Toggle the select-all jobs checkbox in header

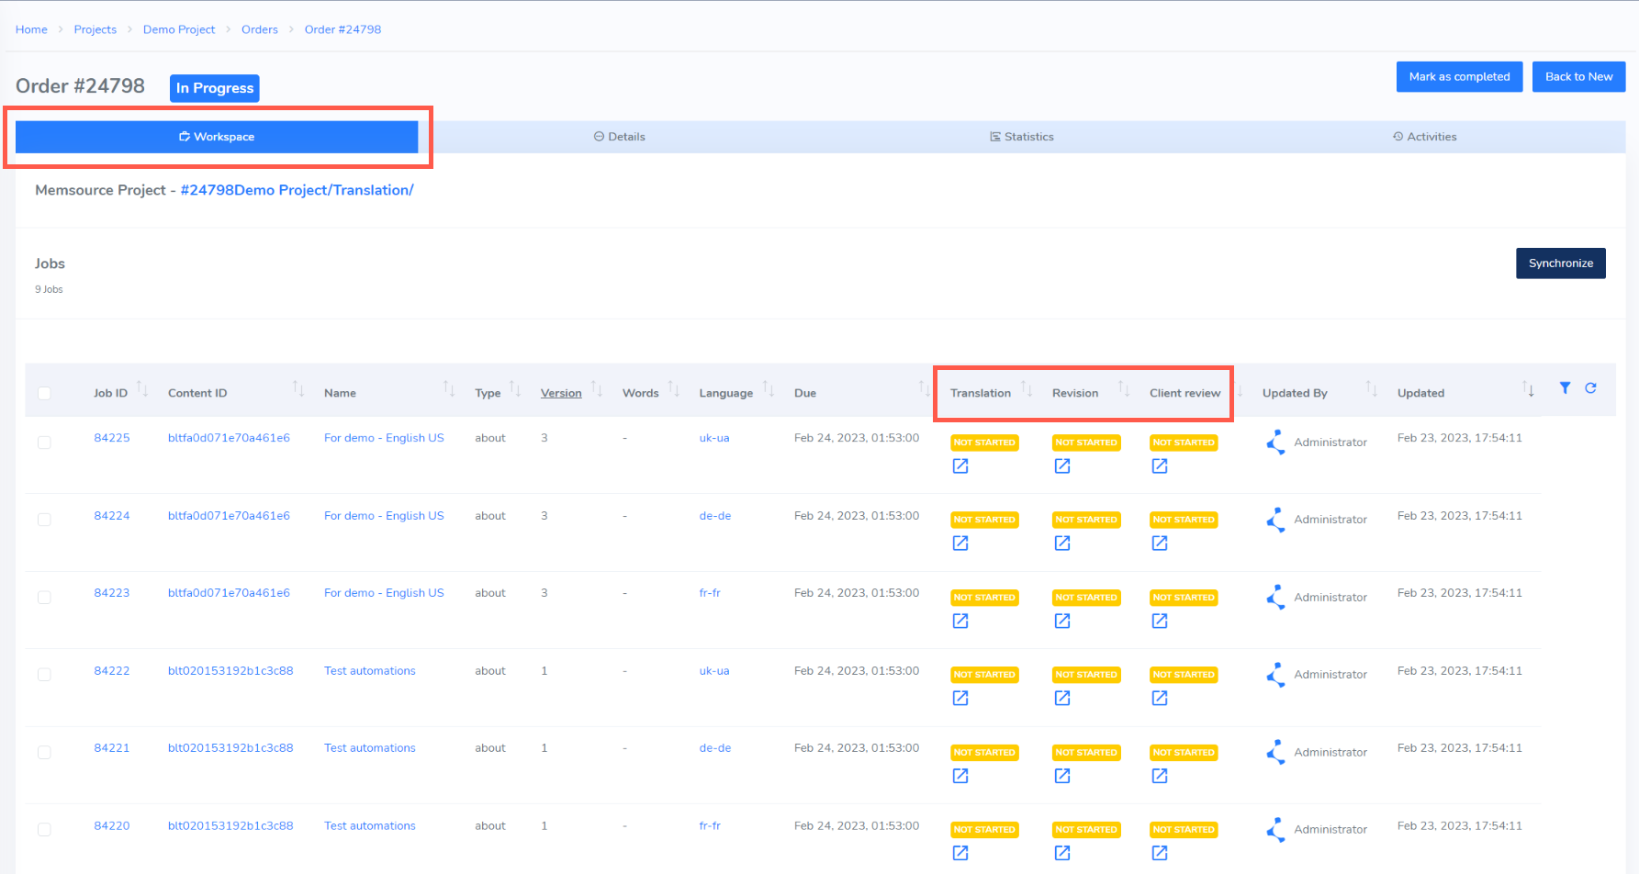pyautogui.click(x=44, y=393)
